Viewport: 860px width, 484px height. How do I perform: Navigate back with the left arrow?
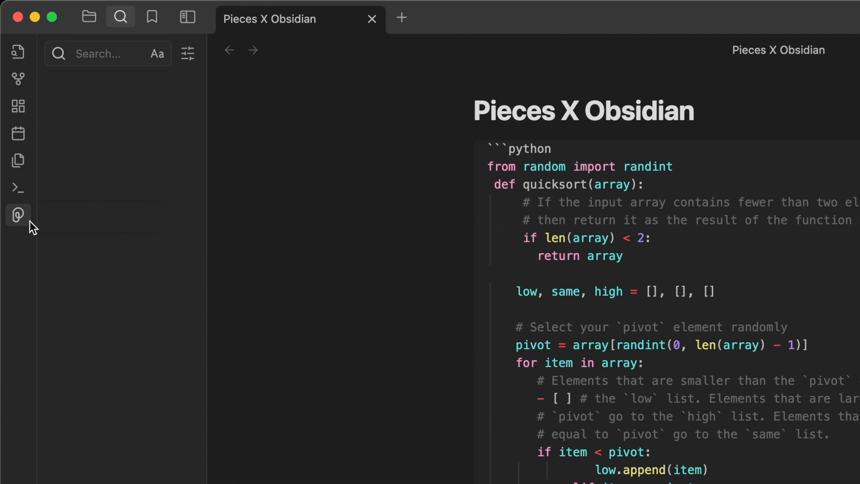tap(229, 50)
